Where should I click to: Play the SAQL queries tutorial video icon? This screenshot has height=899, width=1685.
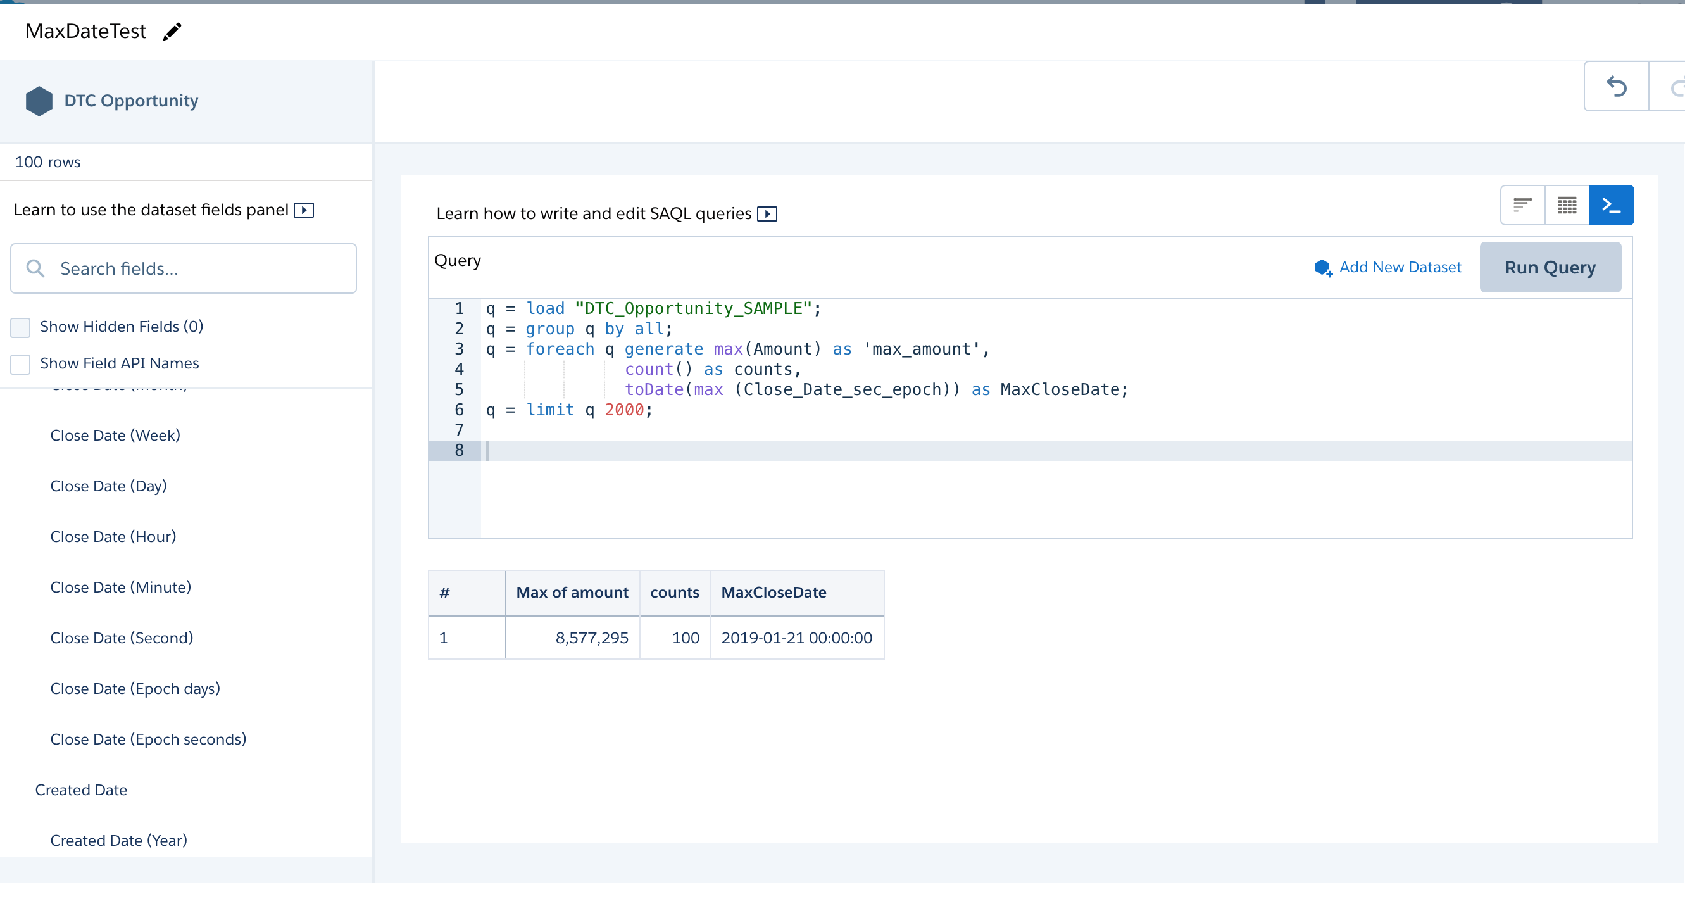[767, 214]
